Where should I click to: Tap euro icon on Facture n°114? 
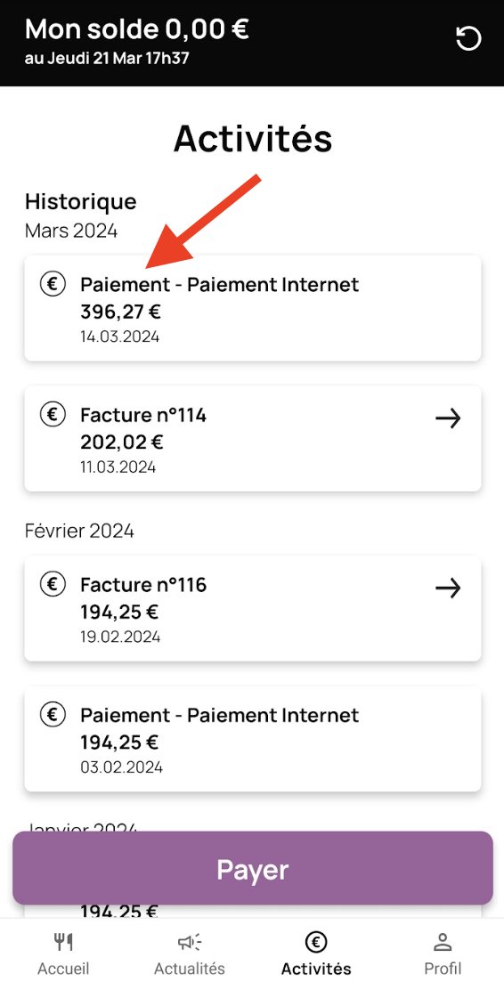pyautogui.click(x=53, y=414)
